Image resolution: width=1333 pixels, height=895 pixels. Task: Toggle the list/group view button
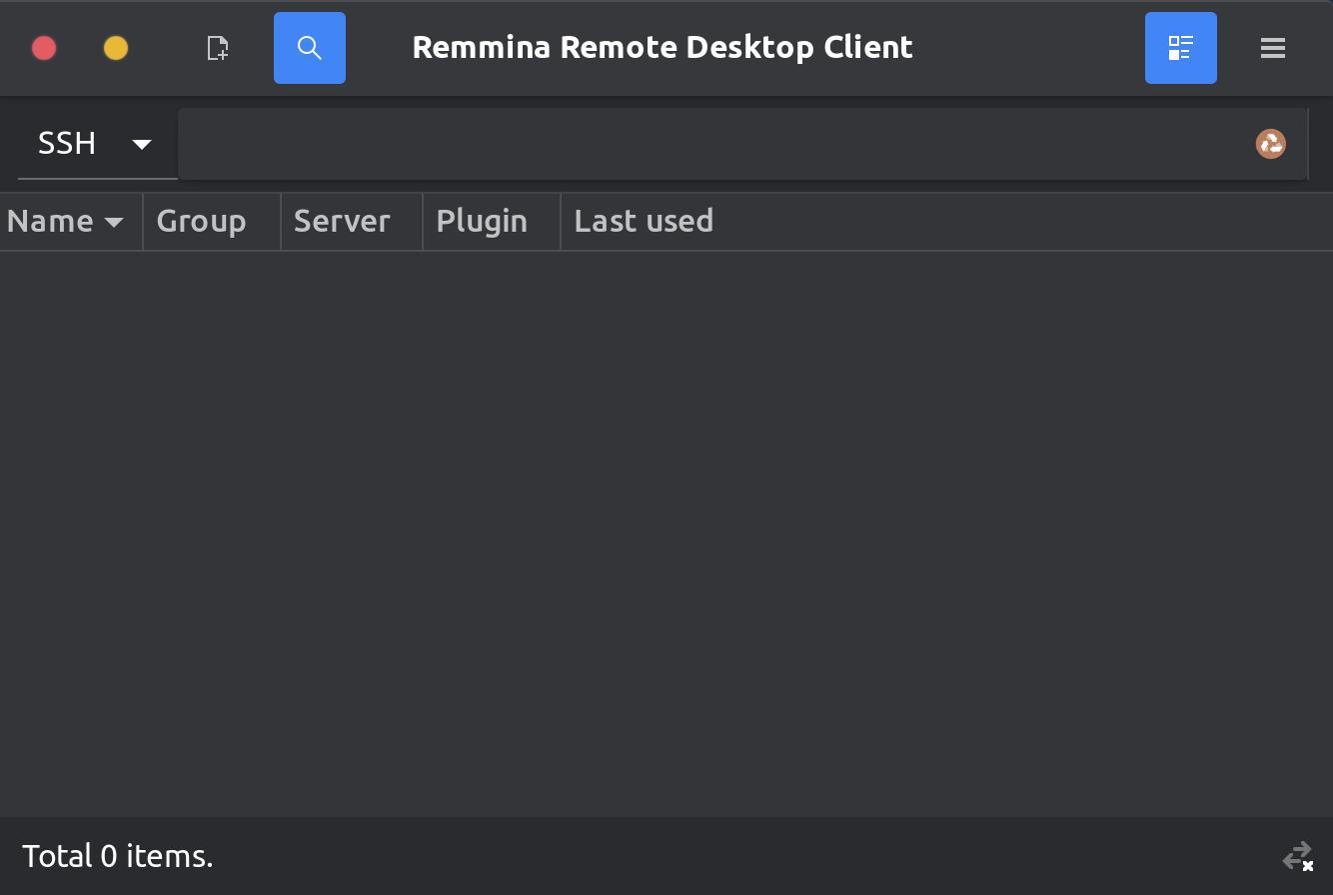tap(1181, 48)
